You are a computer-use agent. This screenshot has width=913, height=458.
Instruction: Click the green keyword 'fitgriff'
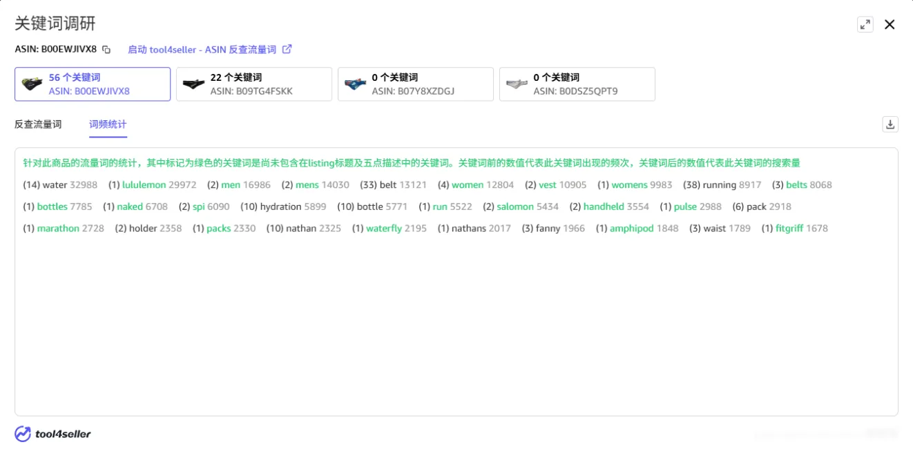[x=789, y=228]
